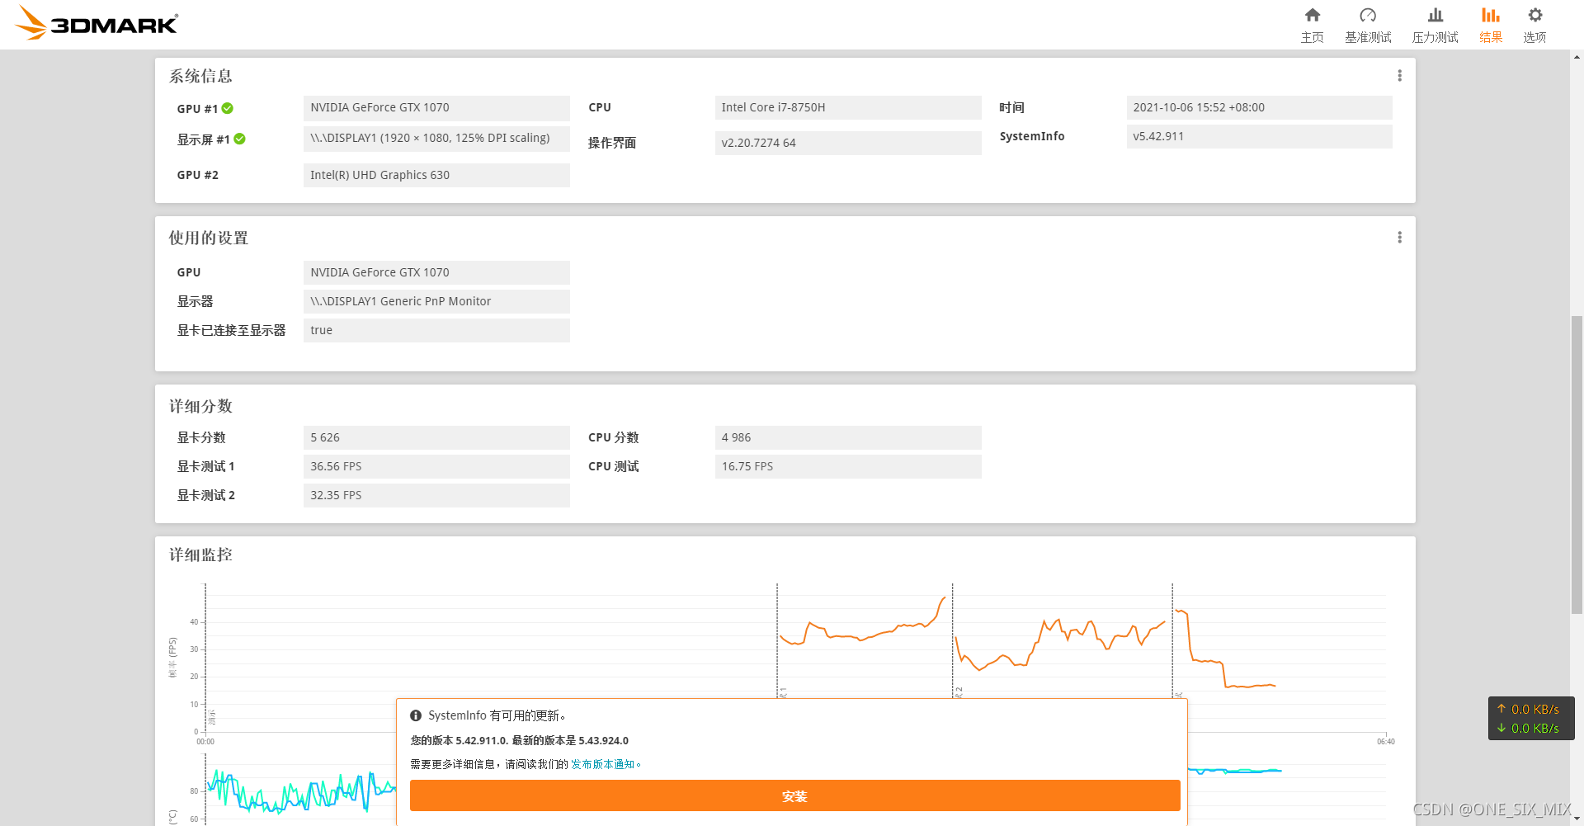Click the 显卡测试 2 32.35 FPS value

436,495
